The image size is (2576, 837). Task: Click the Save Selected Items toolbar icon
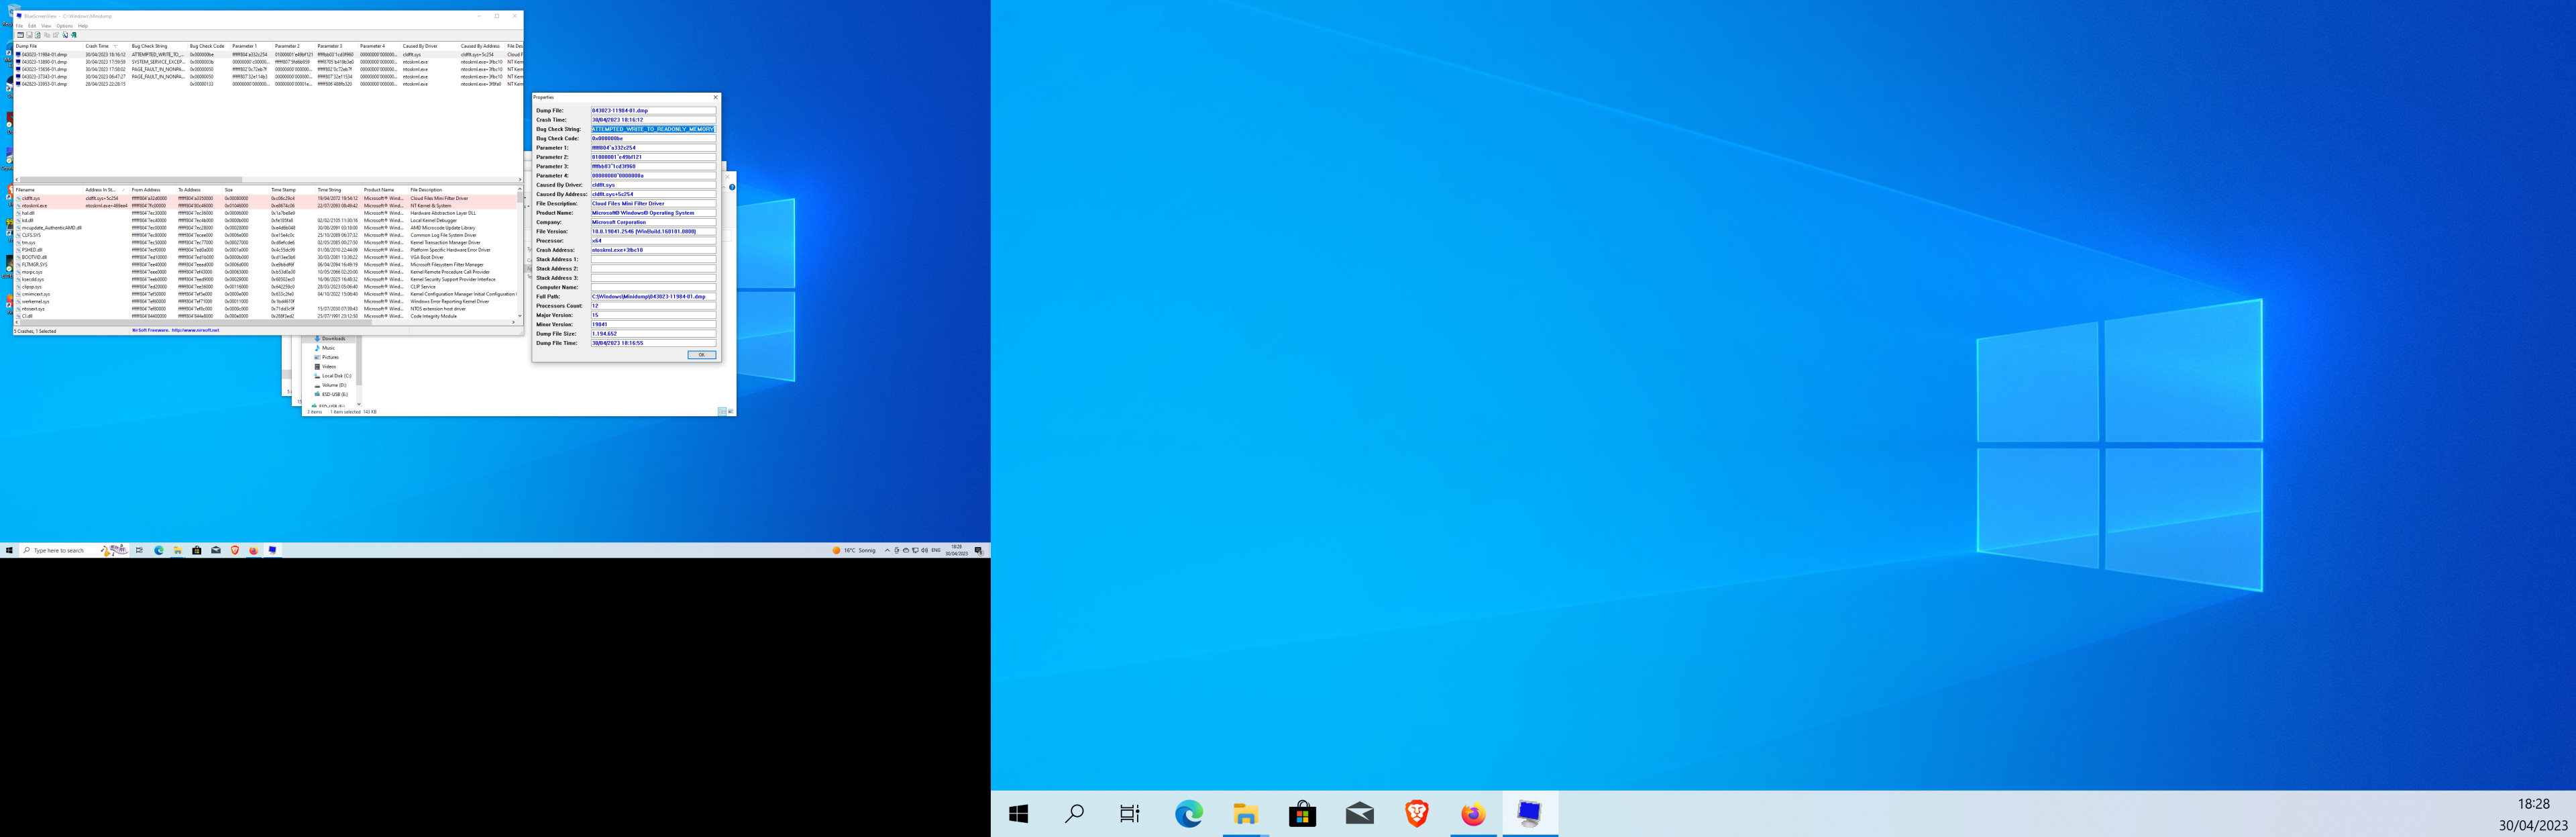pyautogui.click(x=30, y=35)
